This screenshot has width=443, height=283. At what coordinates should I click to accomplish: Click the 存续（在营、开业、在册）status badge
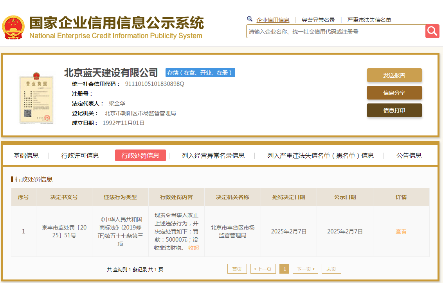(200, 73)
